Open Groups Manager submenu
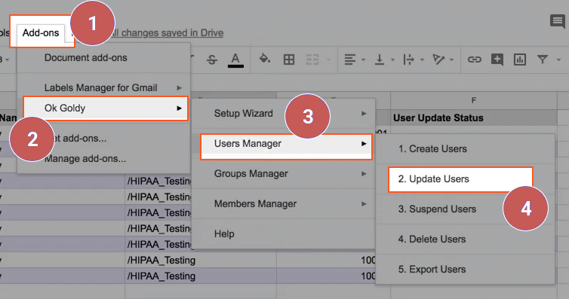The width and height of the screenshot is (569, 299). [x=283, y=174]
